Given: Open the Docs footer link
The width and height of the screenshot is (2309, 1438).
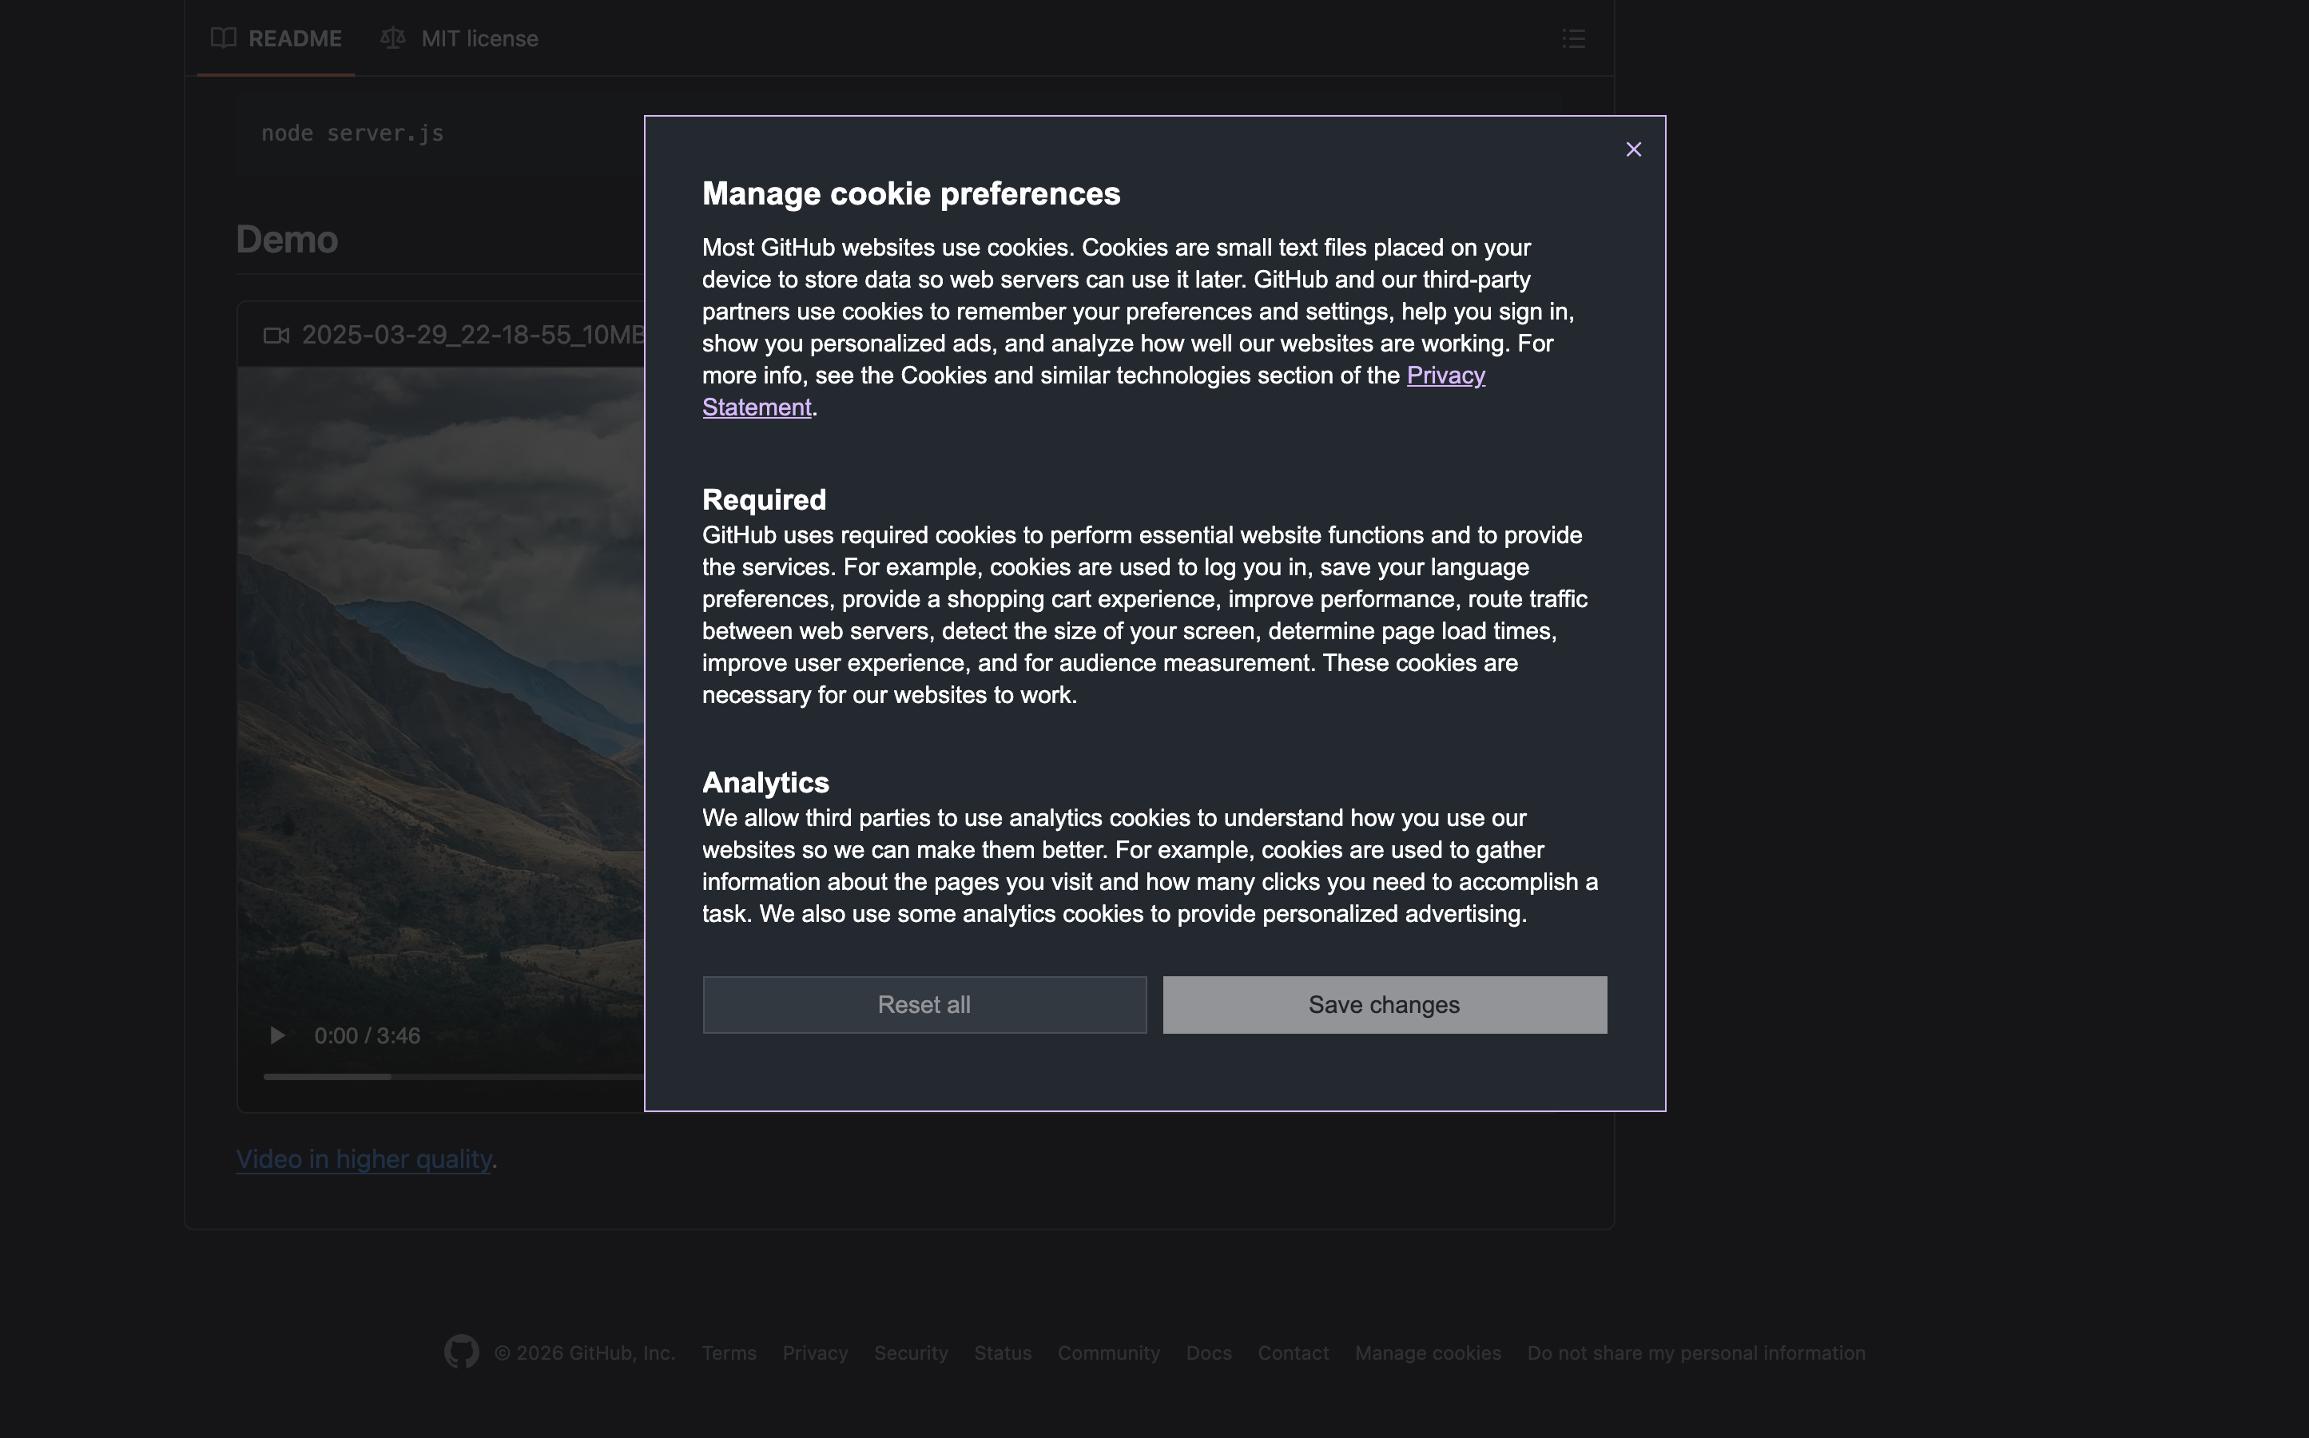Looking at the screenshot, I should point(1208,1353).
